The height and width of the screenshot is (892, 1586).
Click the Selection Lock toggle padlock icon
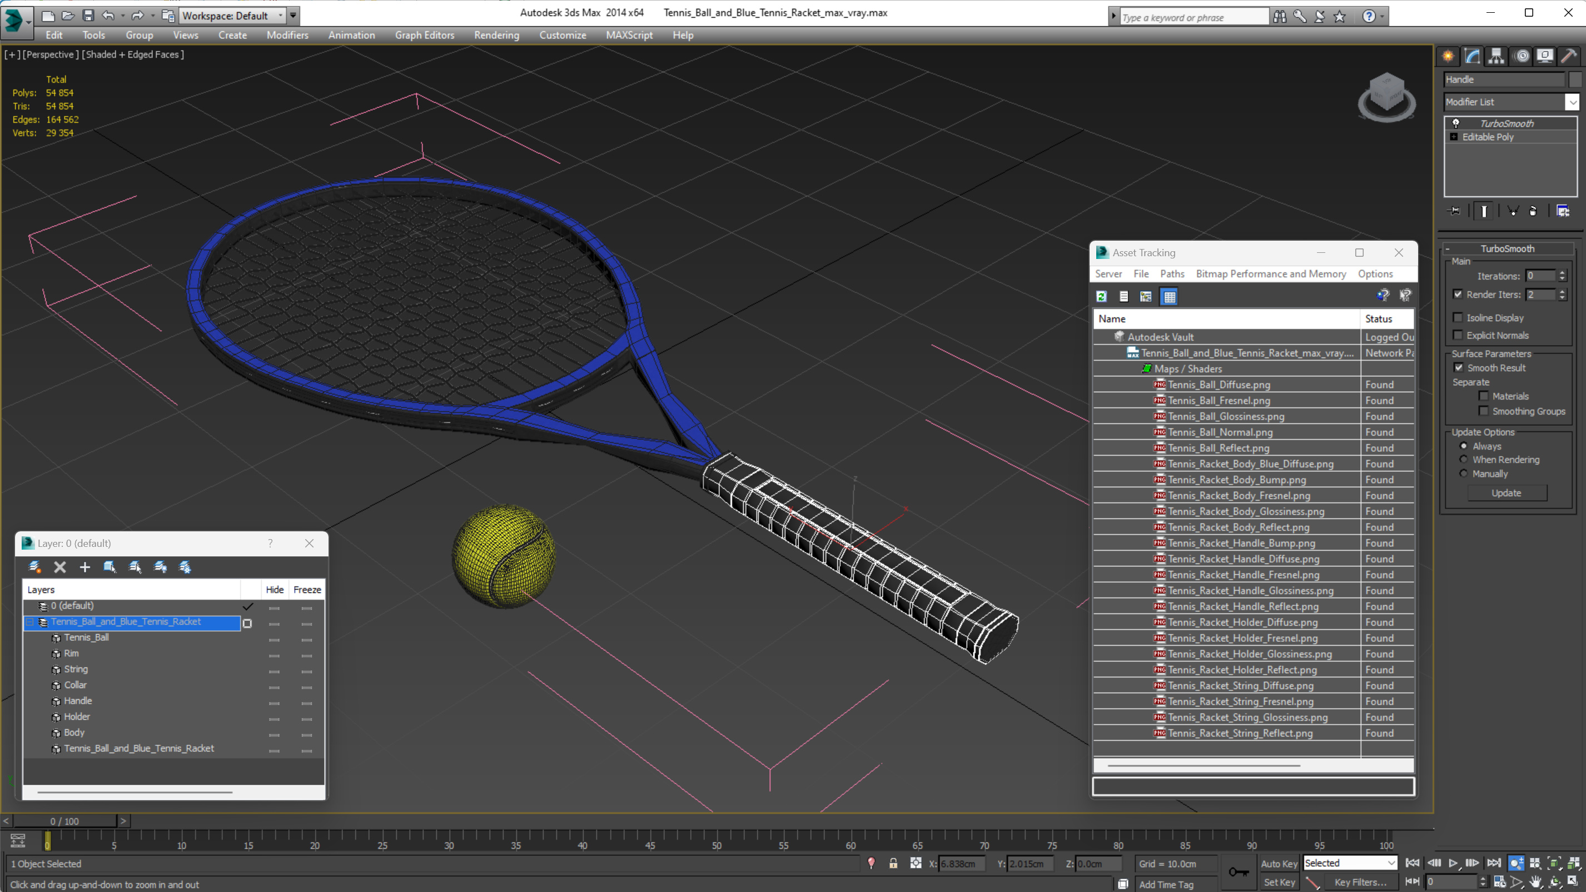point(893,863)
